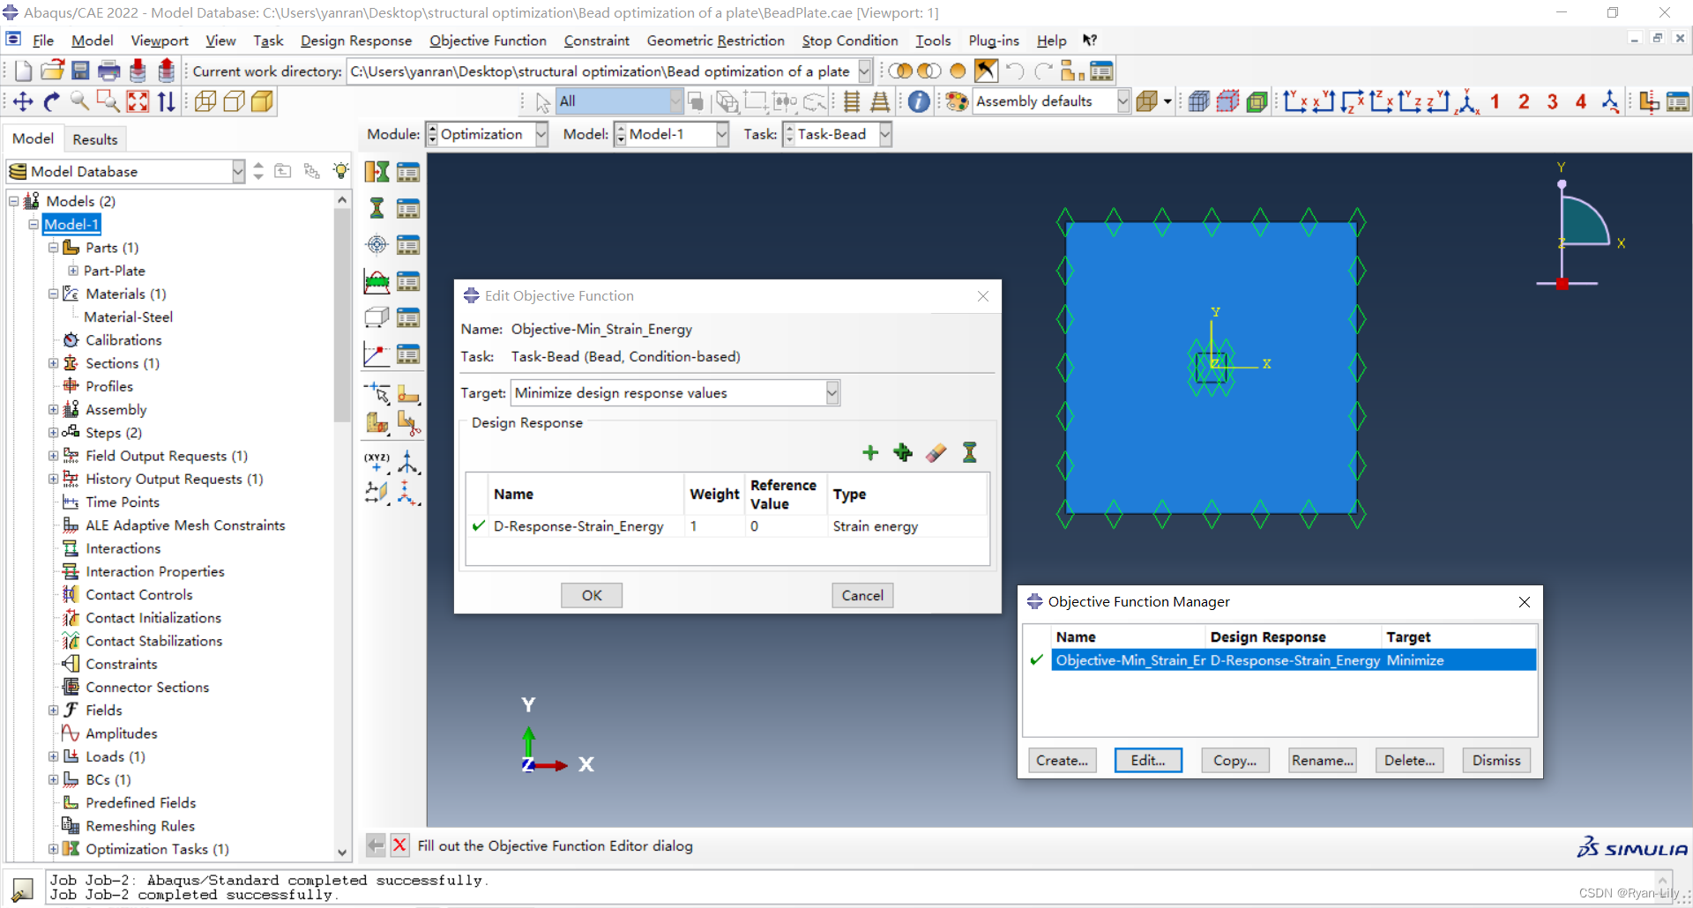This screenshot has height=908, width=1693.
Task: Add design response with green plus icon
Action: [x=870, y=452]
